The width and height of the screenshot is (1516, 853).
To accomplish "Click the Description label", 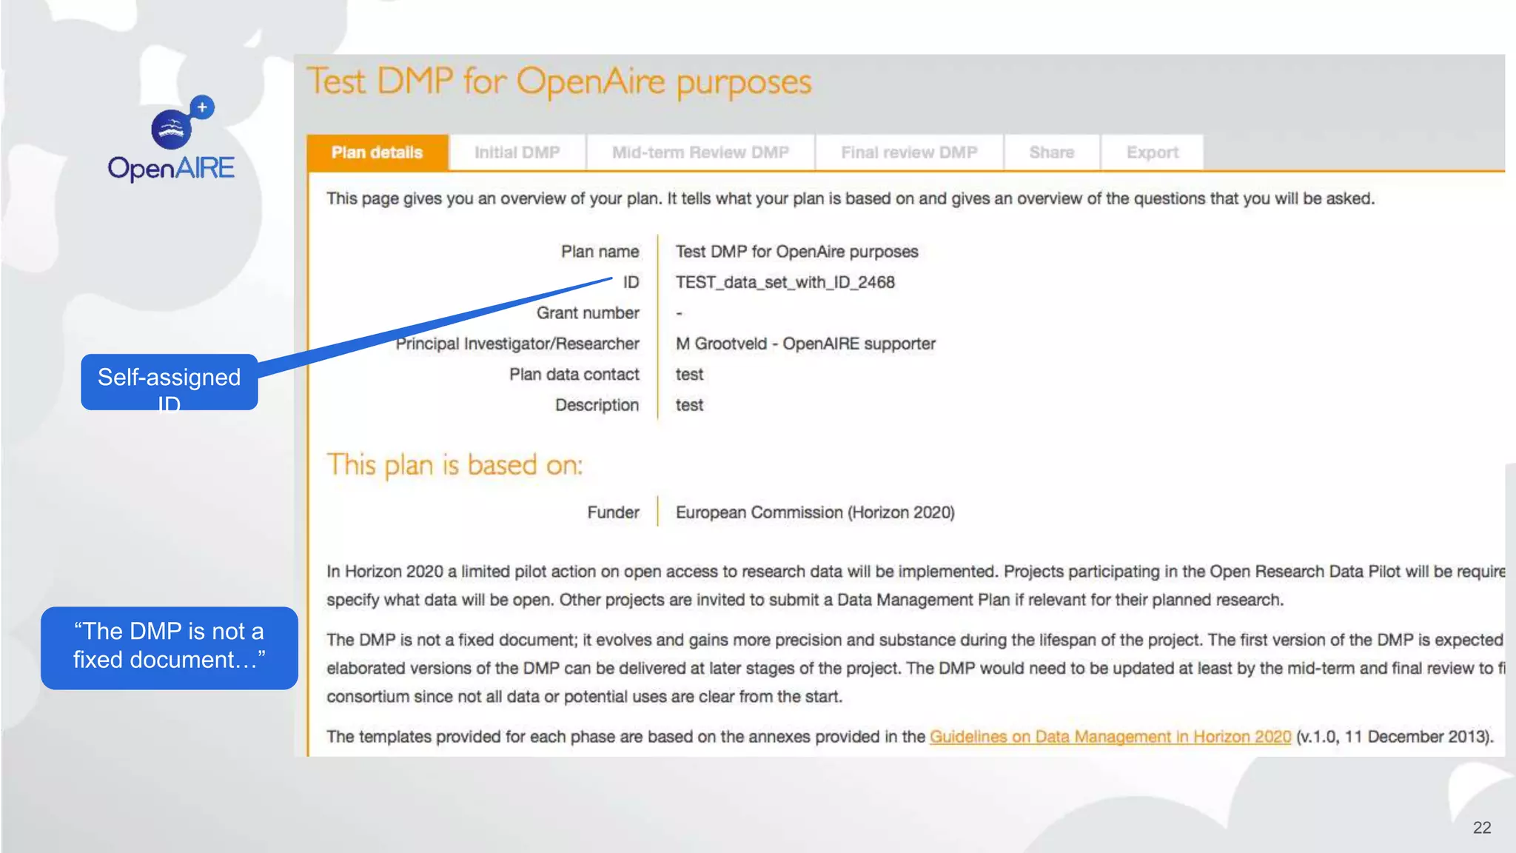I will [597, 405].
